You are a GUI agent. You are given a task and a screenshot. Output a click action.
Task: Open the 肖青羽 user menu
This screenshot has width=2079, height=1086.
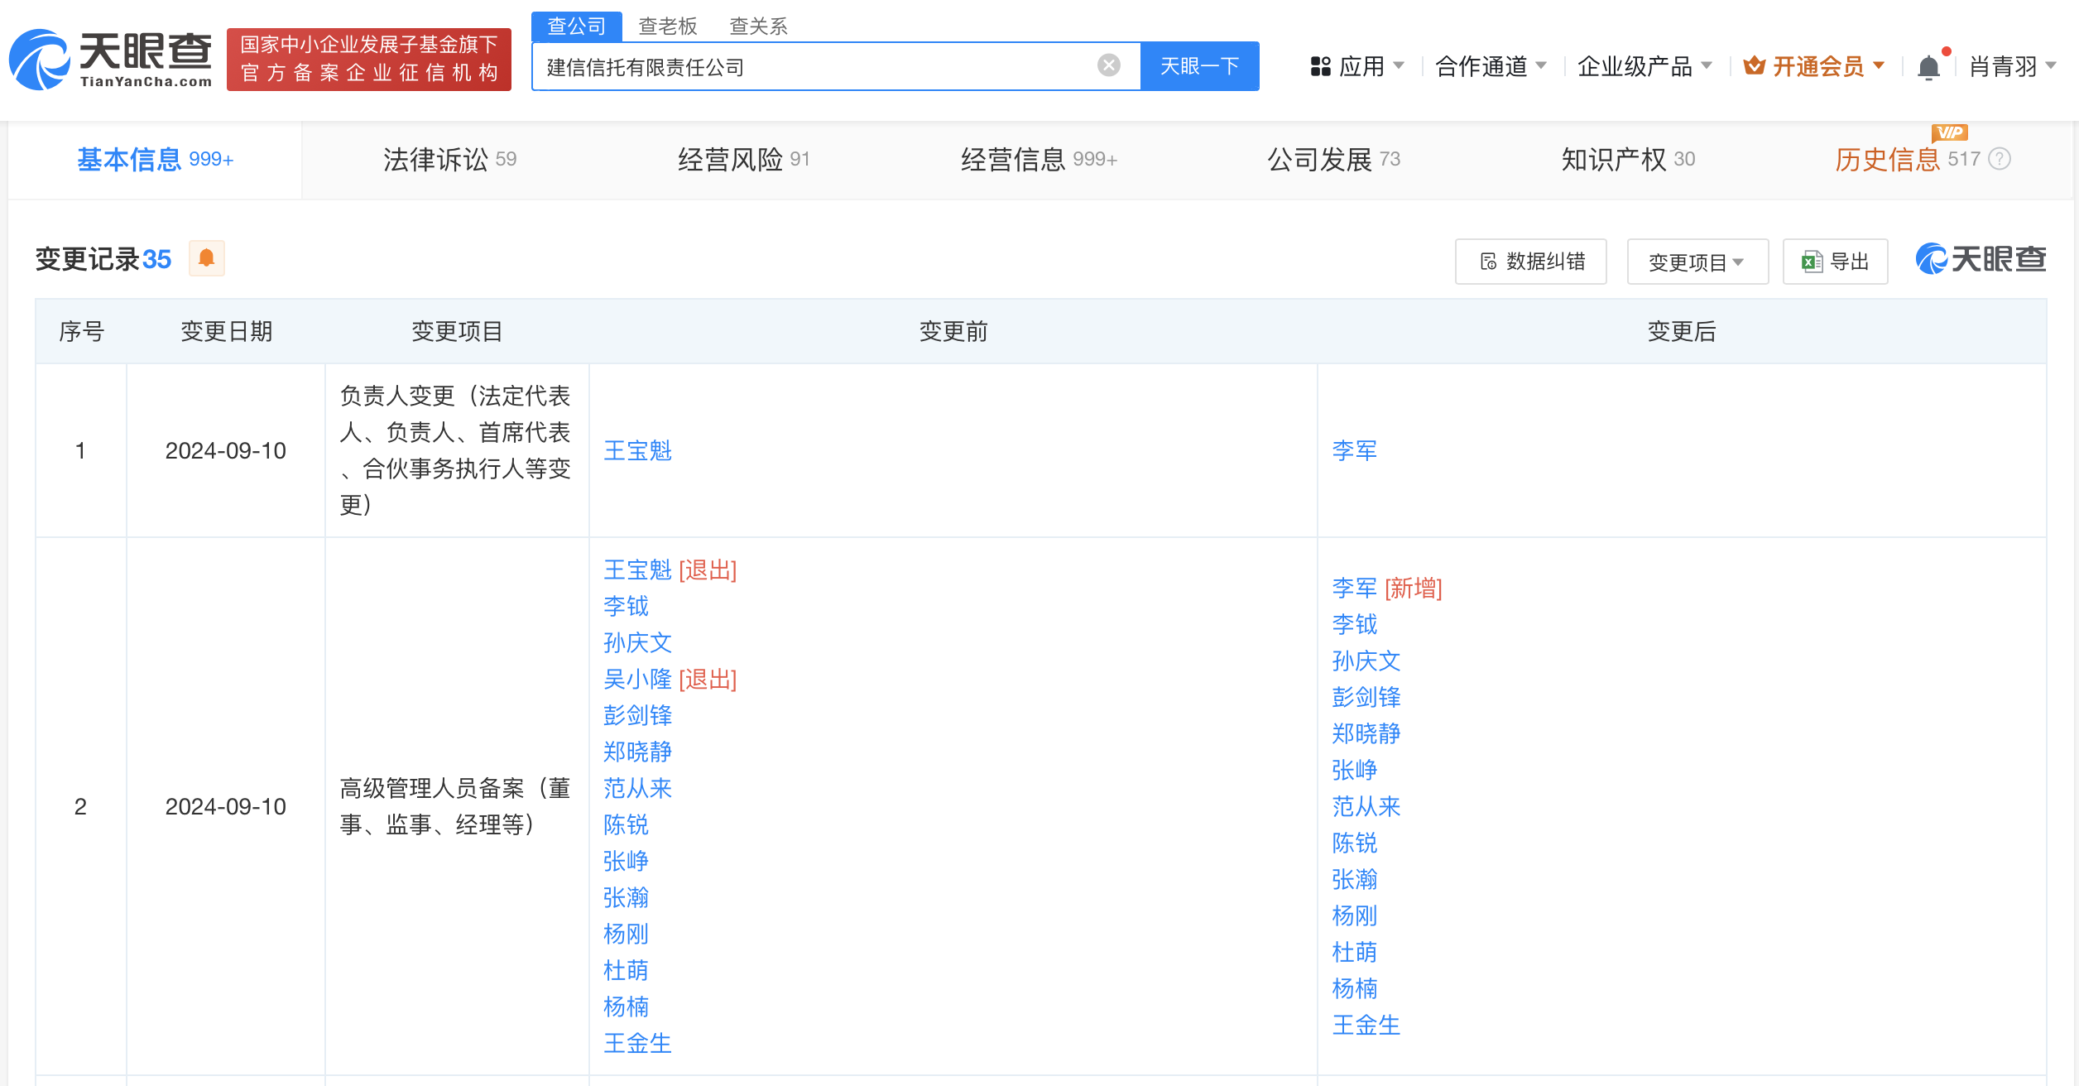coord(2012,66)
